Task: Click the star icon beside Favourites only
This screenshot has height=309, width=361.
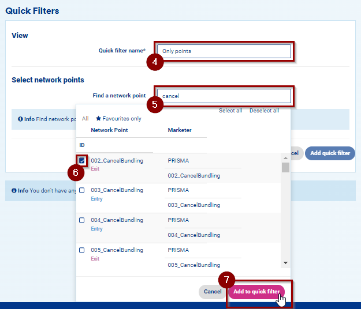Action: [x=98, y=119]
